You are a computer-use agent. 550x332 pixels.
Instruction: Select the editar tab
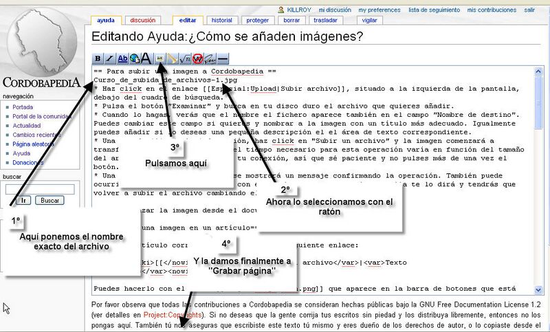[188, 21]
